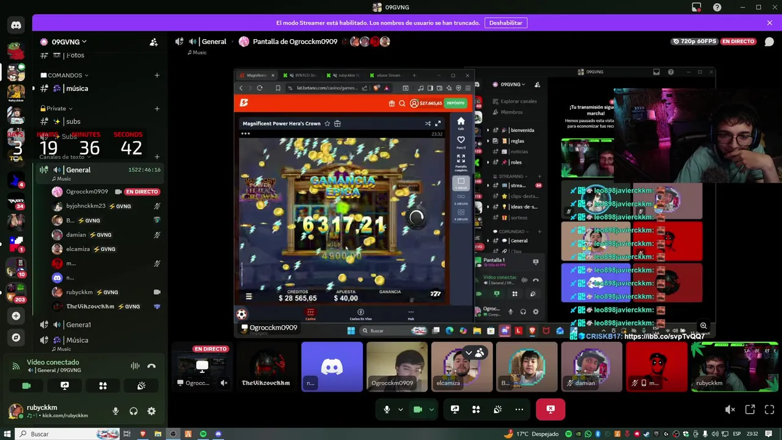
Task: Collapse the Private category
Action: tap(56, 108)
